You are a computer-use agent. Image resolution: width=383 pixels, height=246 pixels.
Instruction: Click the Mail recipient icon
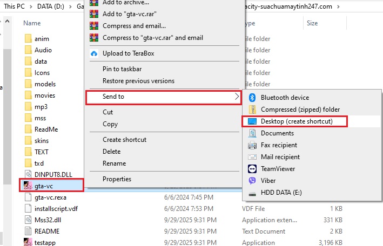pyautogui.click(x=252, y=157)
